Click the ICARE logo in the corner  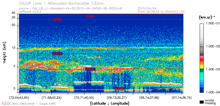[6, 103]
